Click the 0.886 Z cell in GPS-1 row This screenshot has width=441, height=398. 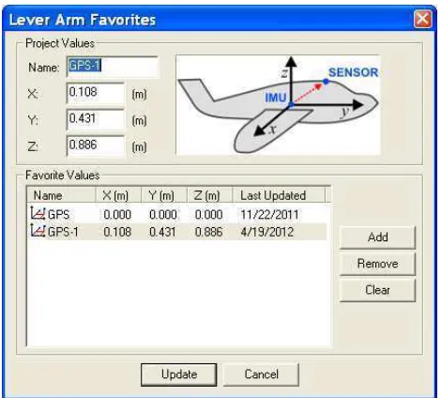(x=208, y=232)
